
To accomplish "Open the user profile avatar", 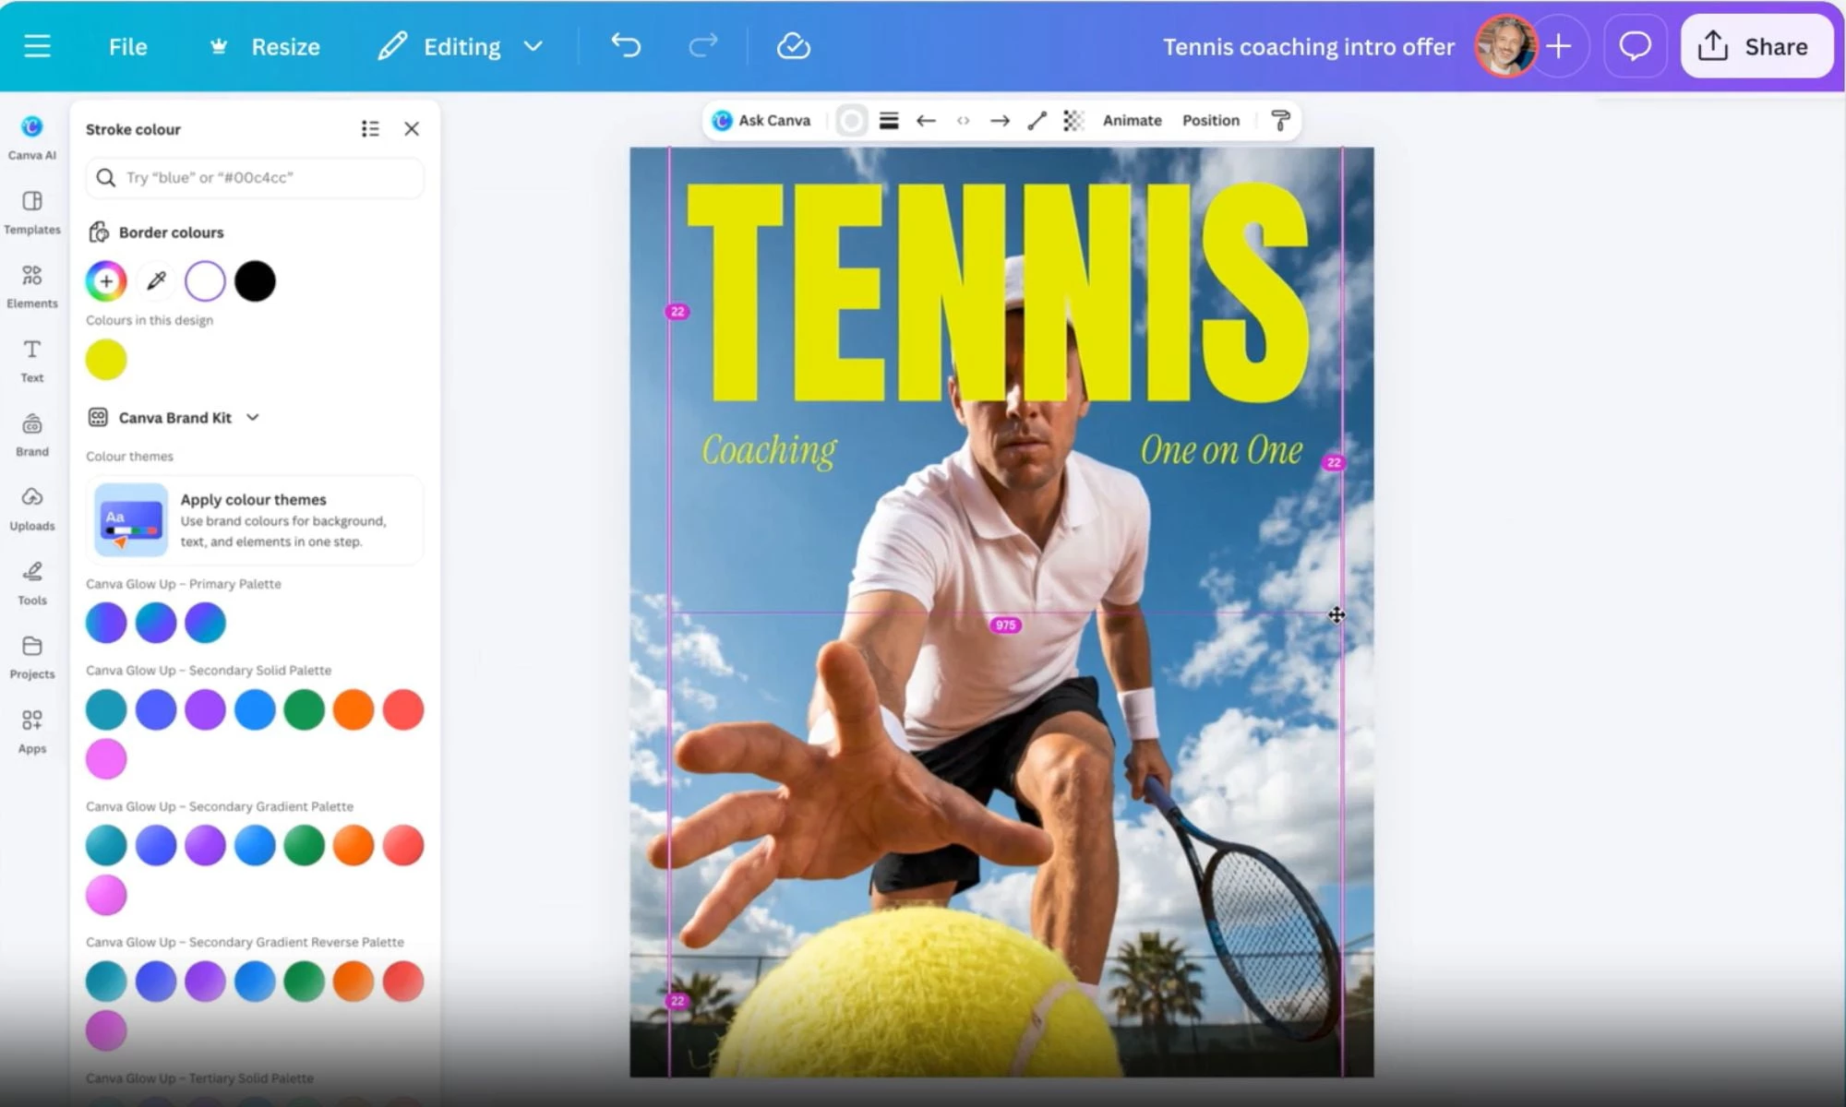I will click(x=1505, y=46).
